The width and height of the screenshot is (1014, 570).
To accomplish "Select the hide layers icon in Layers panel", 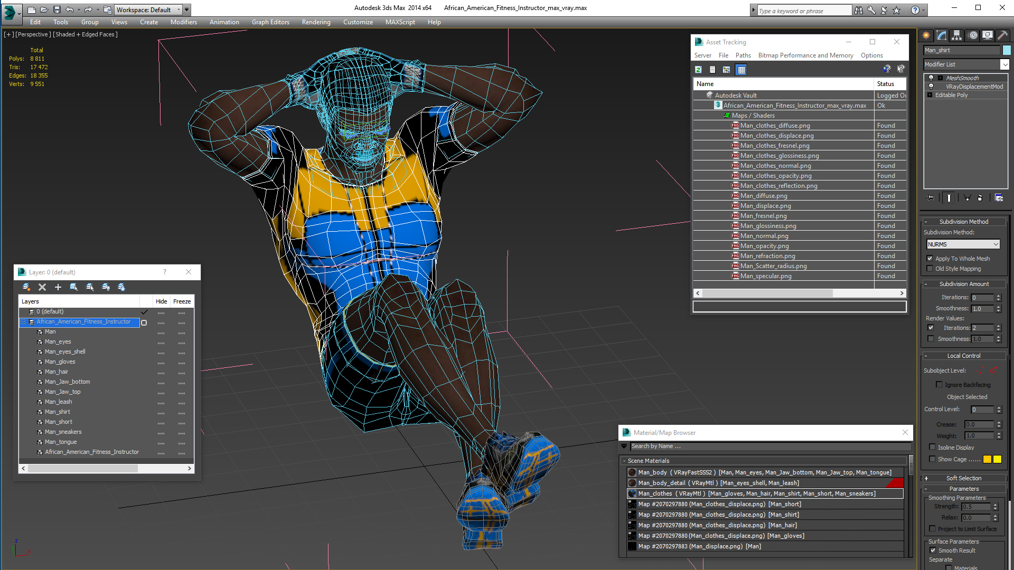I will pyautogui.click(x=105, y=287).
